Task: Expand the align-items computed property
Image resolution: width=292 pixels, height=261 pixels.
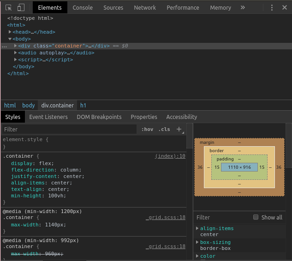Action: [x=197, y=228]
